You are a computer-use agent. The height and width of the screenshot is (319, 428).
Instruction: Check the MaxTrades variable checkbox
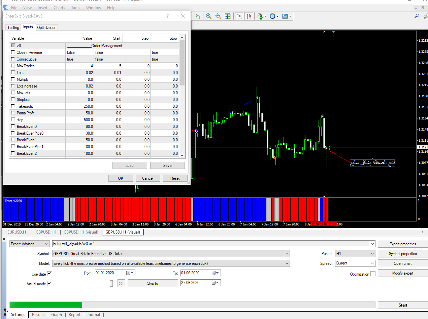[x=13, y=66]
